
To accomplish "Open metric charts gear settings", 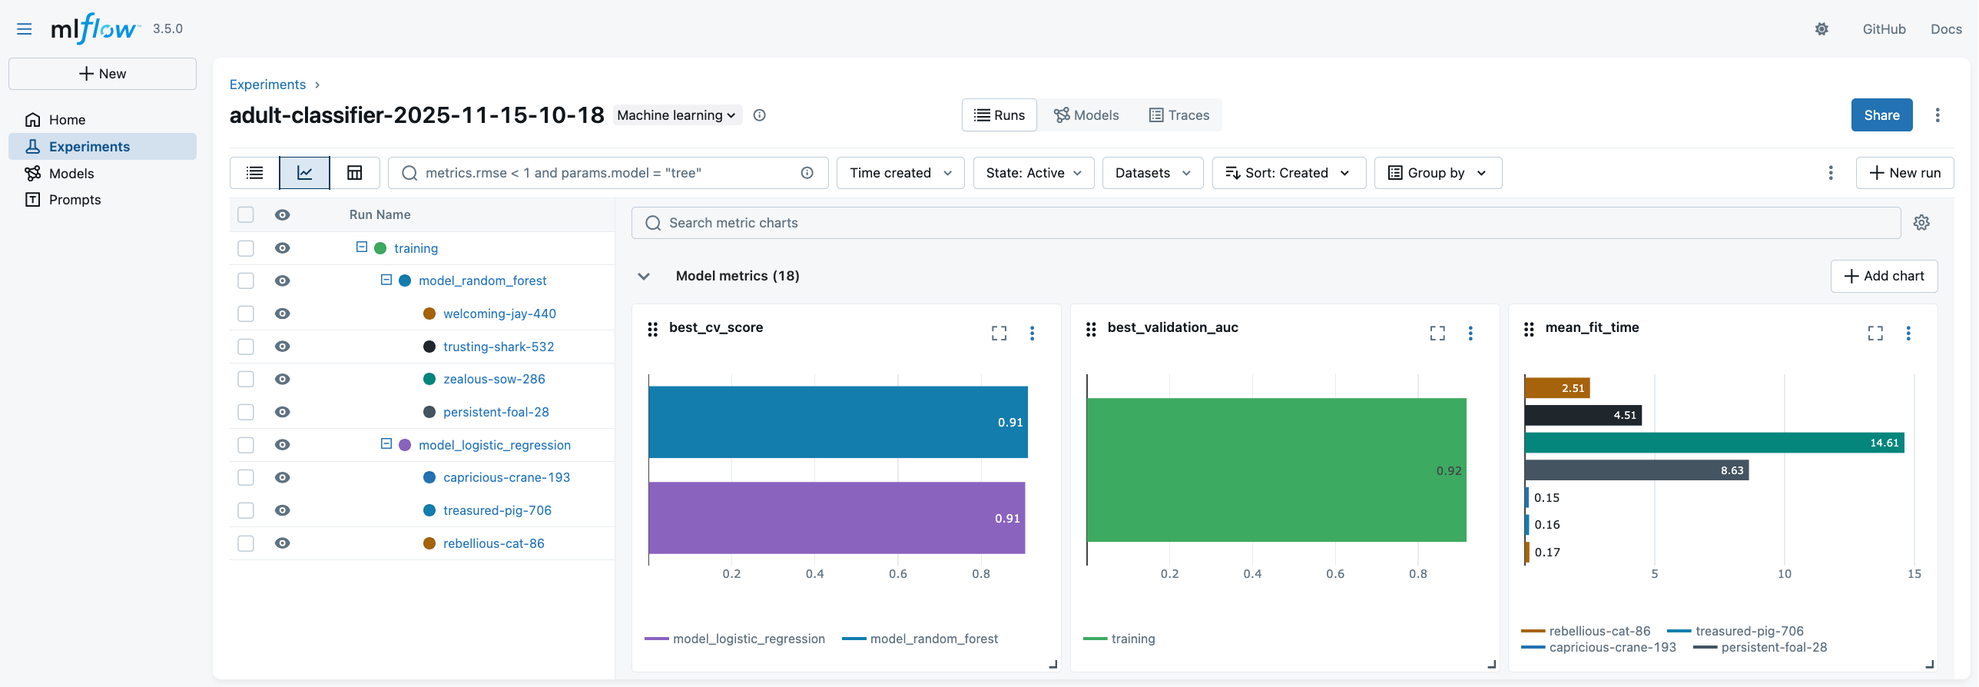I will [x=1921, y=223].
